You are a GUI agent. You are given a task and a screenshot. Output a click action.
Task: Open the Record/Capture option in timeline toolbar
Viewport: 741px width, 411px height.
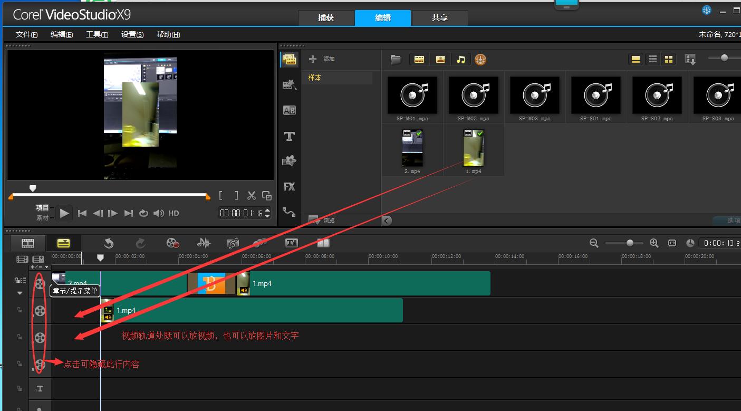pyautogui.click(x=172, y=243)
